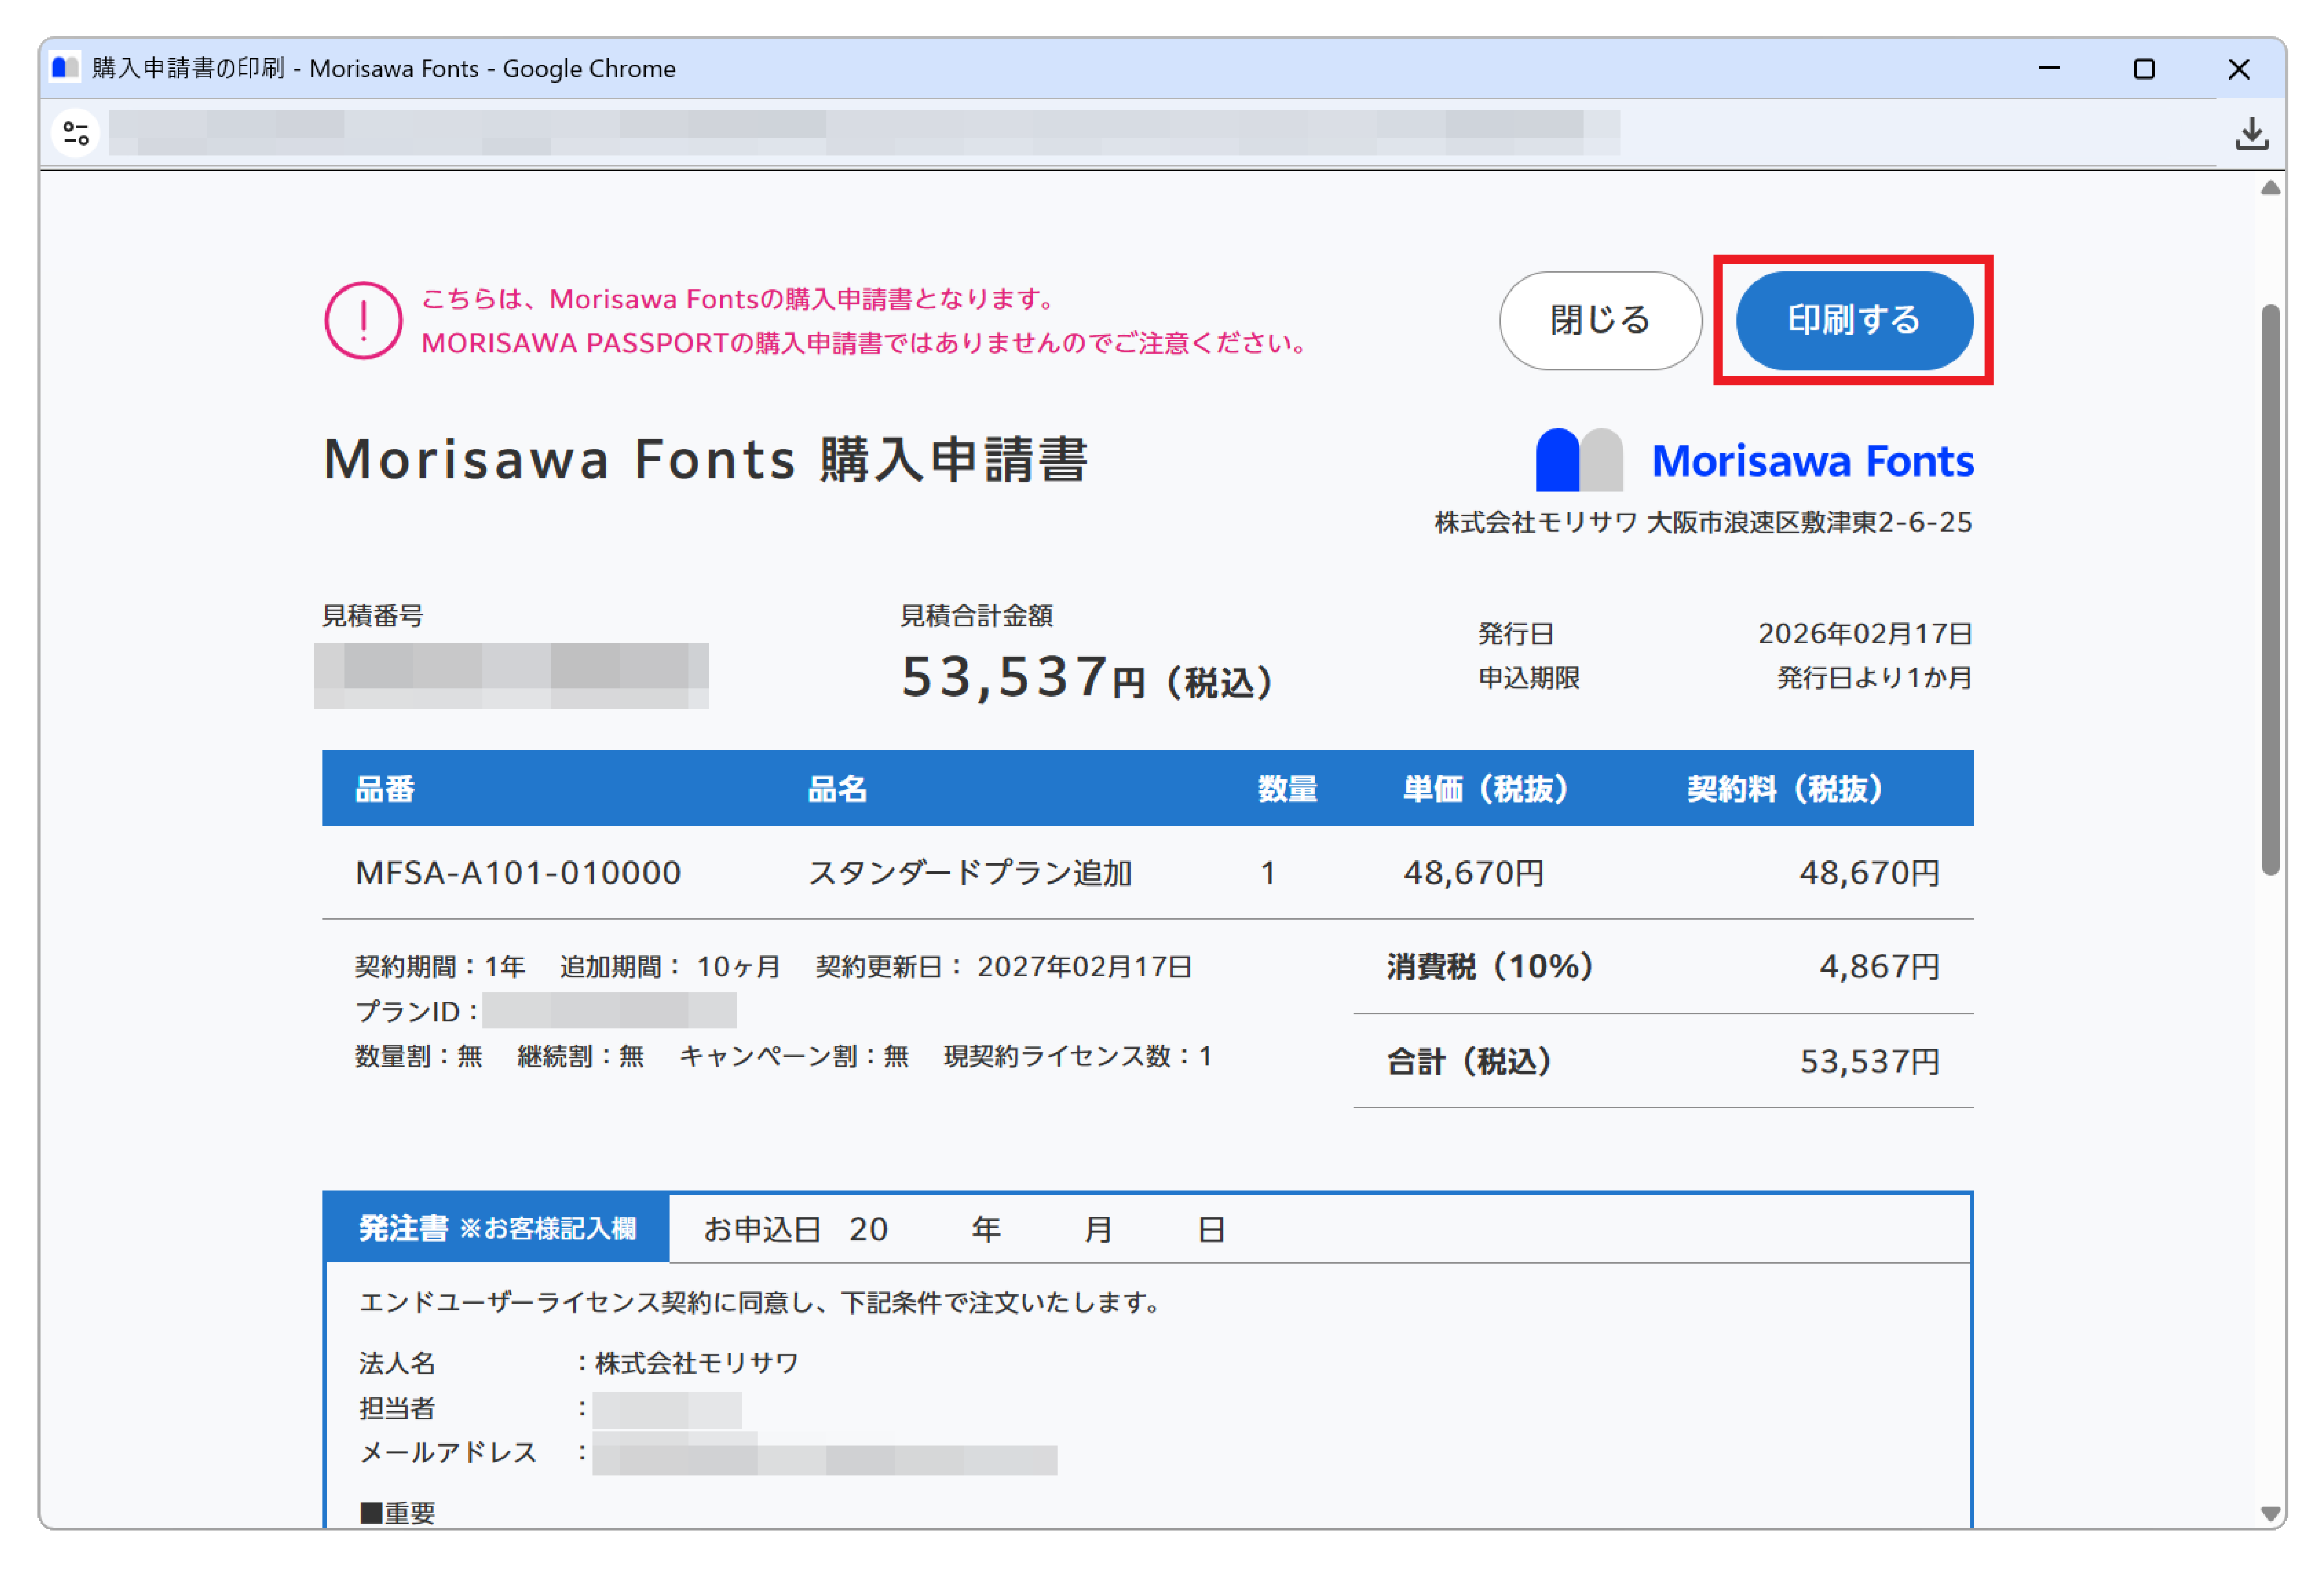
Task: Click 合計(税込) label
Action: (x=1469, y=1061)
